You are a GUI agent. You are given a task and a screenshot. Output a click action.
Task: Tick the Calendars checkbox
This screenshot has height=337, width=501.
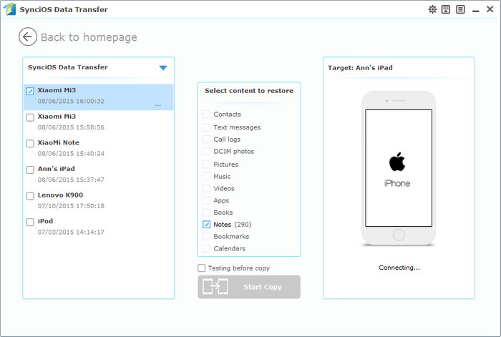coord(206,248)
